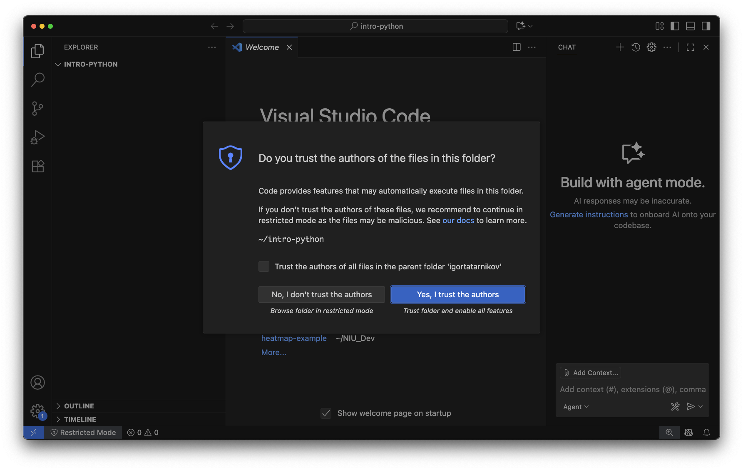Split the editor to the right

517,47
